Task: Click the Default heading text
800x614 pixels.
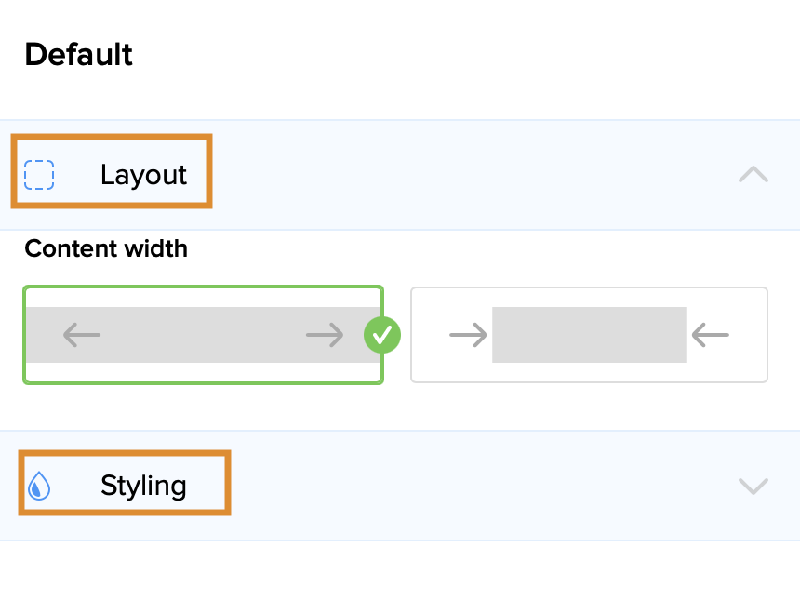Action: (x=79, y=55)
